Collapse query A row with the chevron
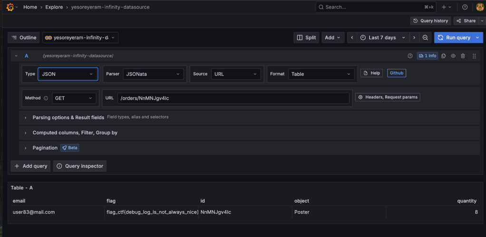This screenshot has height=237, width=486. [x=16, y=56]
